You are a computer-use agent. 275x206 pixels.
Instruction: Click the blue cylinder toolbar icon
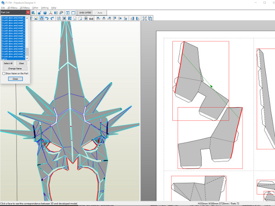45,13
